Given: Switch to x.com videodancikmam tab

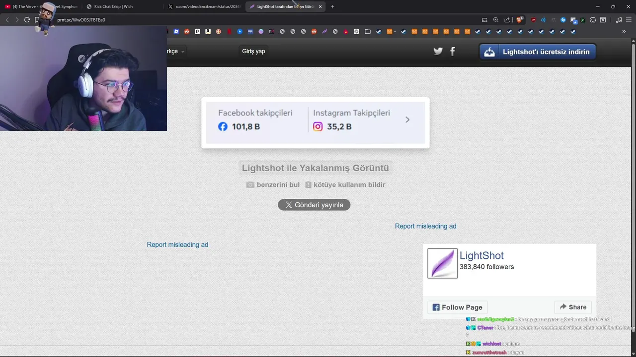Looking at the screenshot, I should 204,6.
